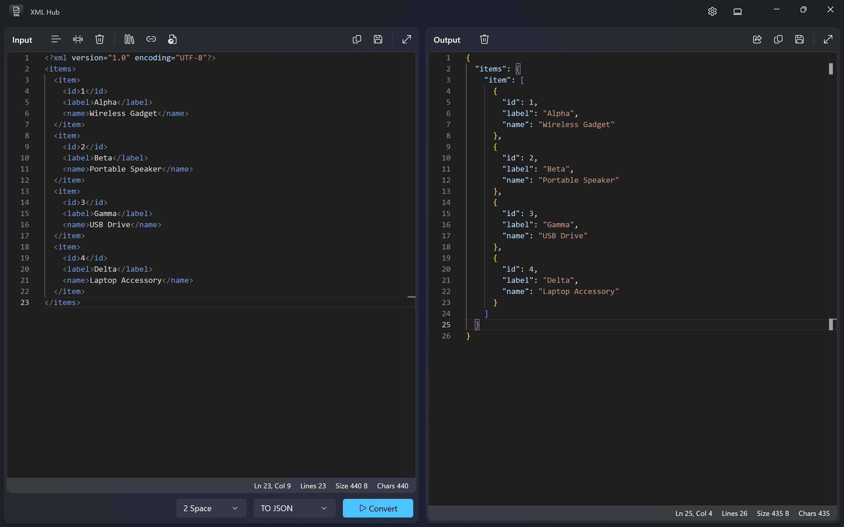The width and height of the screenshot is (844, 527).
Task: Load a sample XML document
Action: (x=129, y=40)
